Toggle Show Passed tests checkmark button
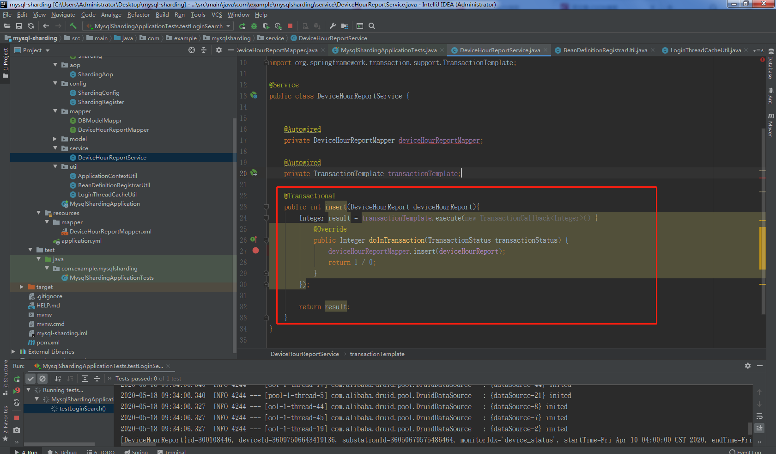 (30, 379)
